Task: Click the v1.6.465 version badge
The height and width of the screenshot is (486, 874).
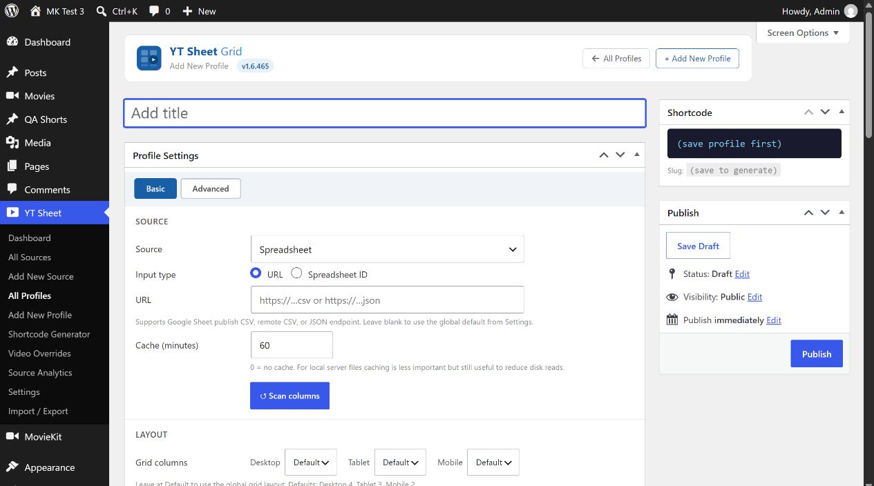Action: click(x=256, y=66)
